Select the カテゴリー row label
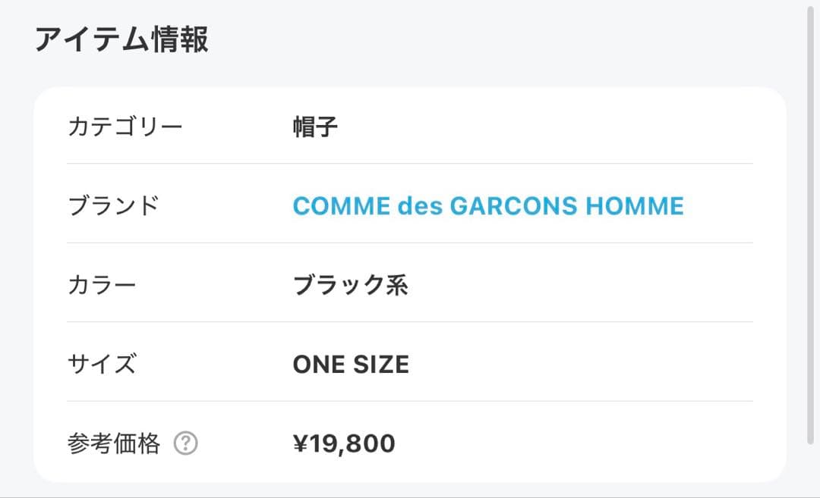Screen dimensions: 820x498 125,126
